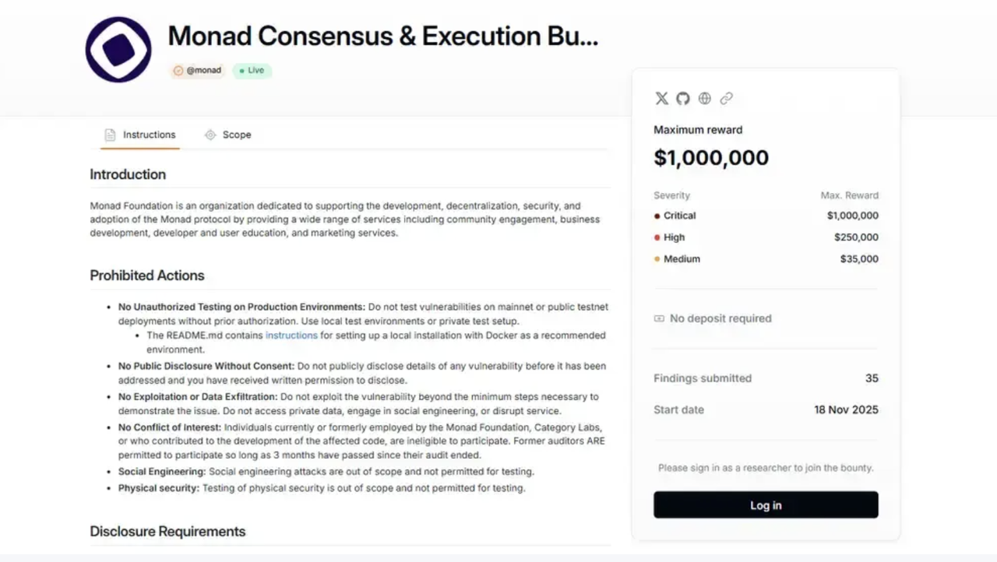Click the Prohibited Actions heading
The height and width of the screenshot is (562, 997).
(x=147, y=276)
